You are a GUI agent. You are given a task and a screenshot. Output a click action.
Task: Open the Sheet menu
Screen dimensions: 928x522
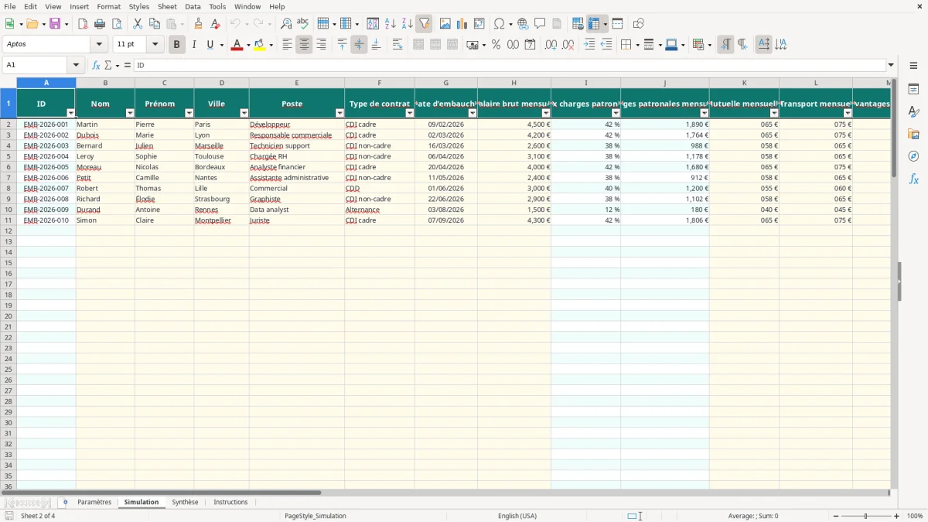pos(167,6)
